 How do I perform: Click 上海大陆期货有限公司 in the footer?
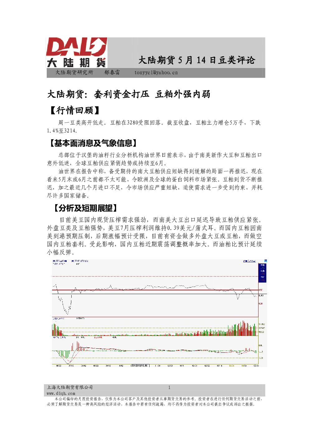(70, 387)
